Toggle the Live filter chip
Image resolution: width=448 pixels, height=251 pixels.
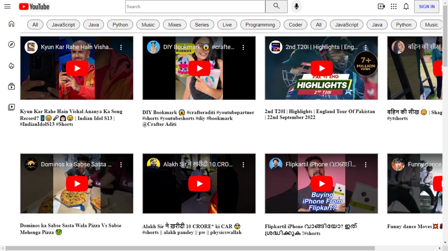tap(227, 24)
